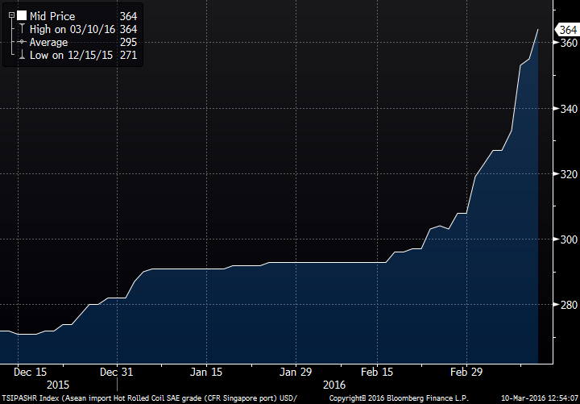Viewport: 580px width, 404px height.
Task: Click the 280 label on the price axis
Action: 567,305
